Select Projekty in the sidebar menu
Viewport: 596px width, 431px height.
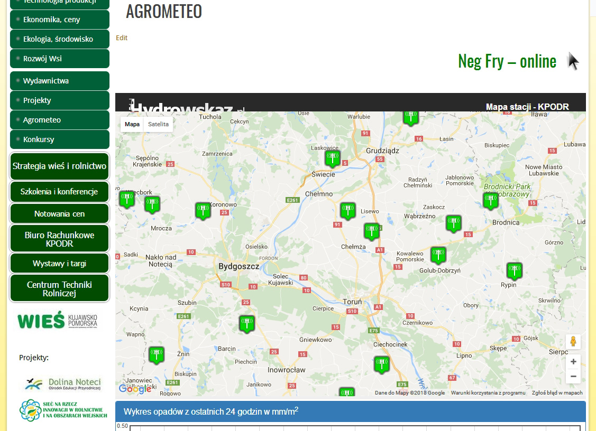tap(60, 100)
